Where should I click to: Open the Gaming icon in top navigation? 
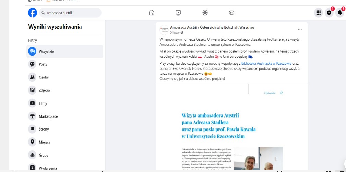[231, 13]
